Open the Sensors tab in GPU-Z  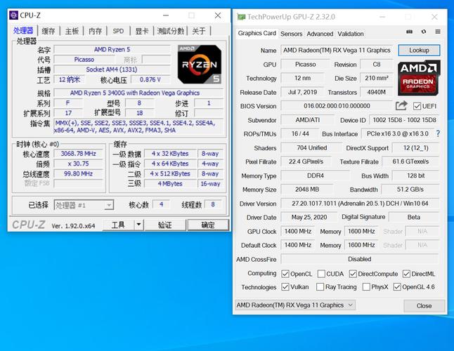[x=291, y=34]
